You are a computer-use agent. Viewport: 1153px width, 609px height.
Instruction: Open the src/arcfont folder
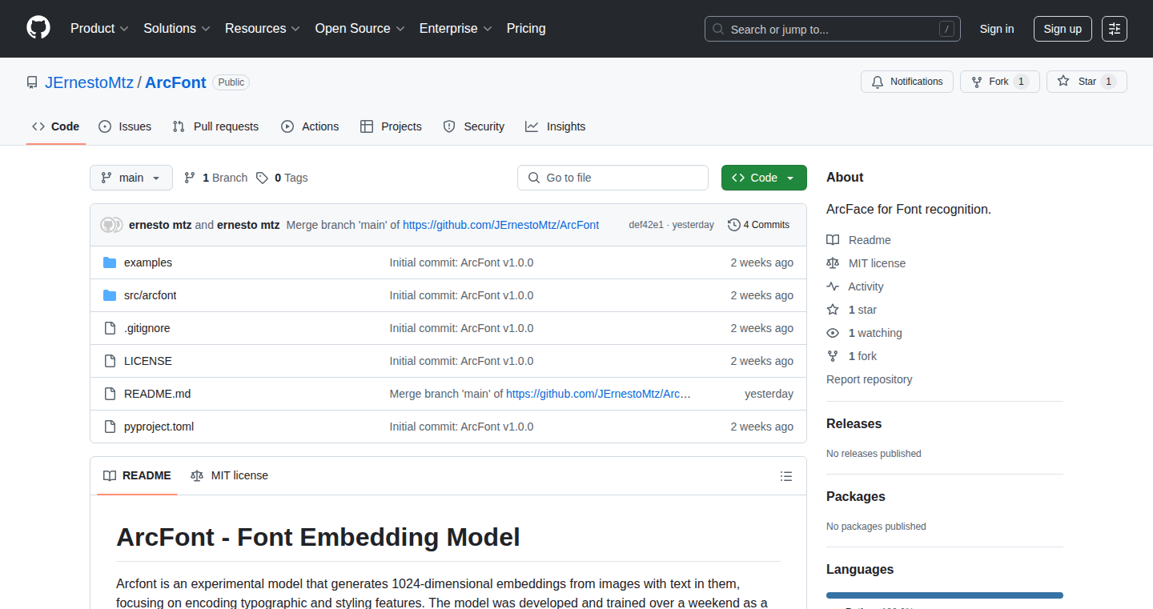tap(150, 295)
